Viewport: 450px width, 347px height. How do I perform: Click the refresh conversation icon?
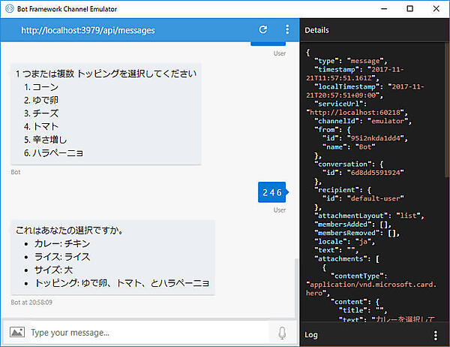tap(262, 30)
